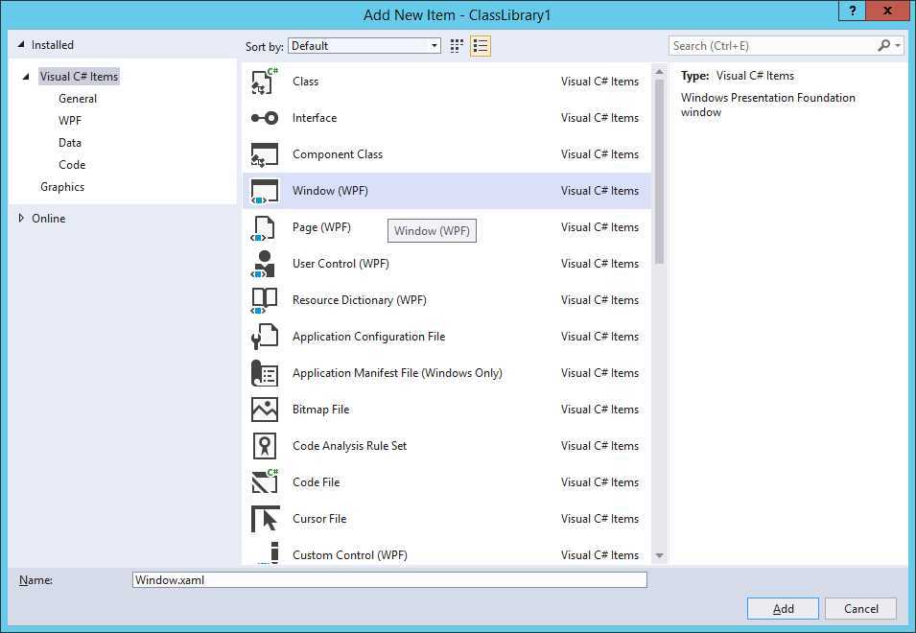Click the Bitmap File label
The image size is (916, 633).
320,410
